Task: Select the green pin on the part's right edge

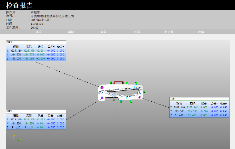Action: click(144, 91)
